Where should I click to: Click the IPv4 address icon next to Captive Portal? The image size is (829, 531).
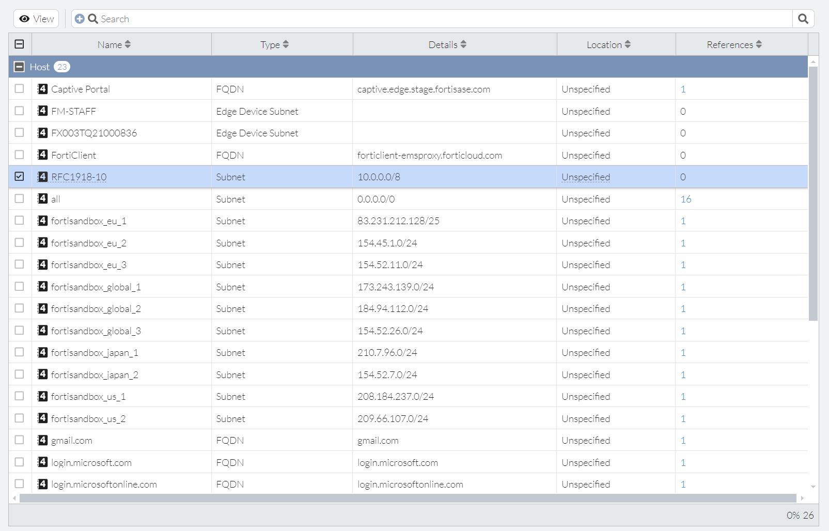point(42,88)
